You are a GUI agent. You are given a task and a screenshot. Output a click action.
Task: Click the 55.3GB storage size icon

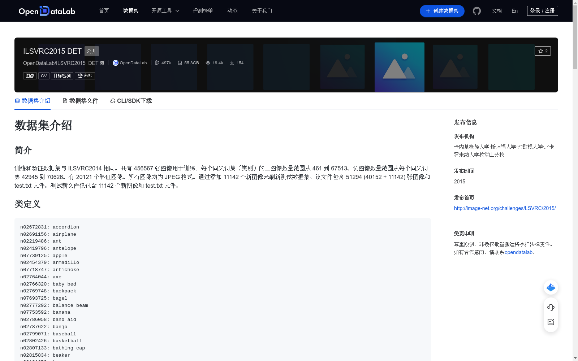pyautogui.click(x=180, y=63)
